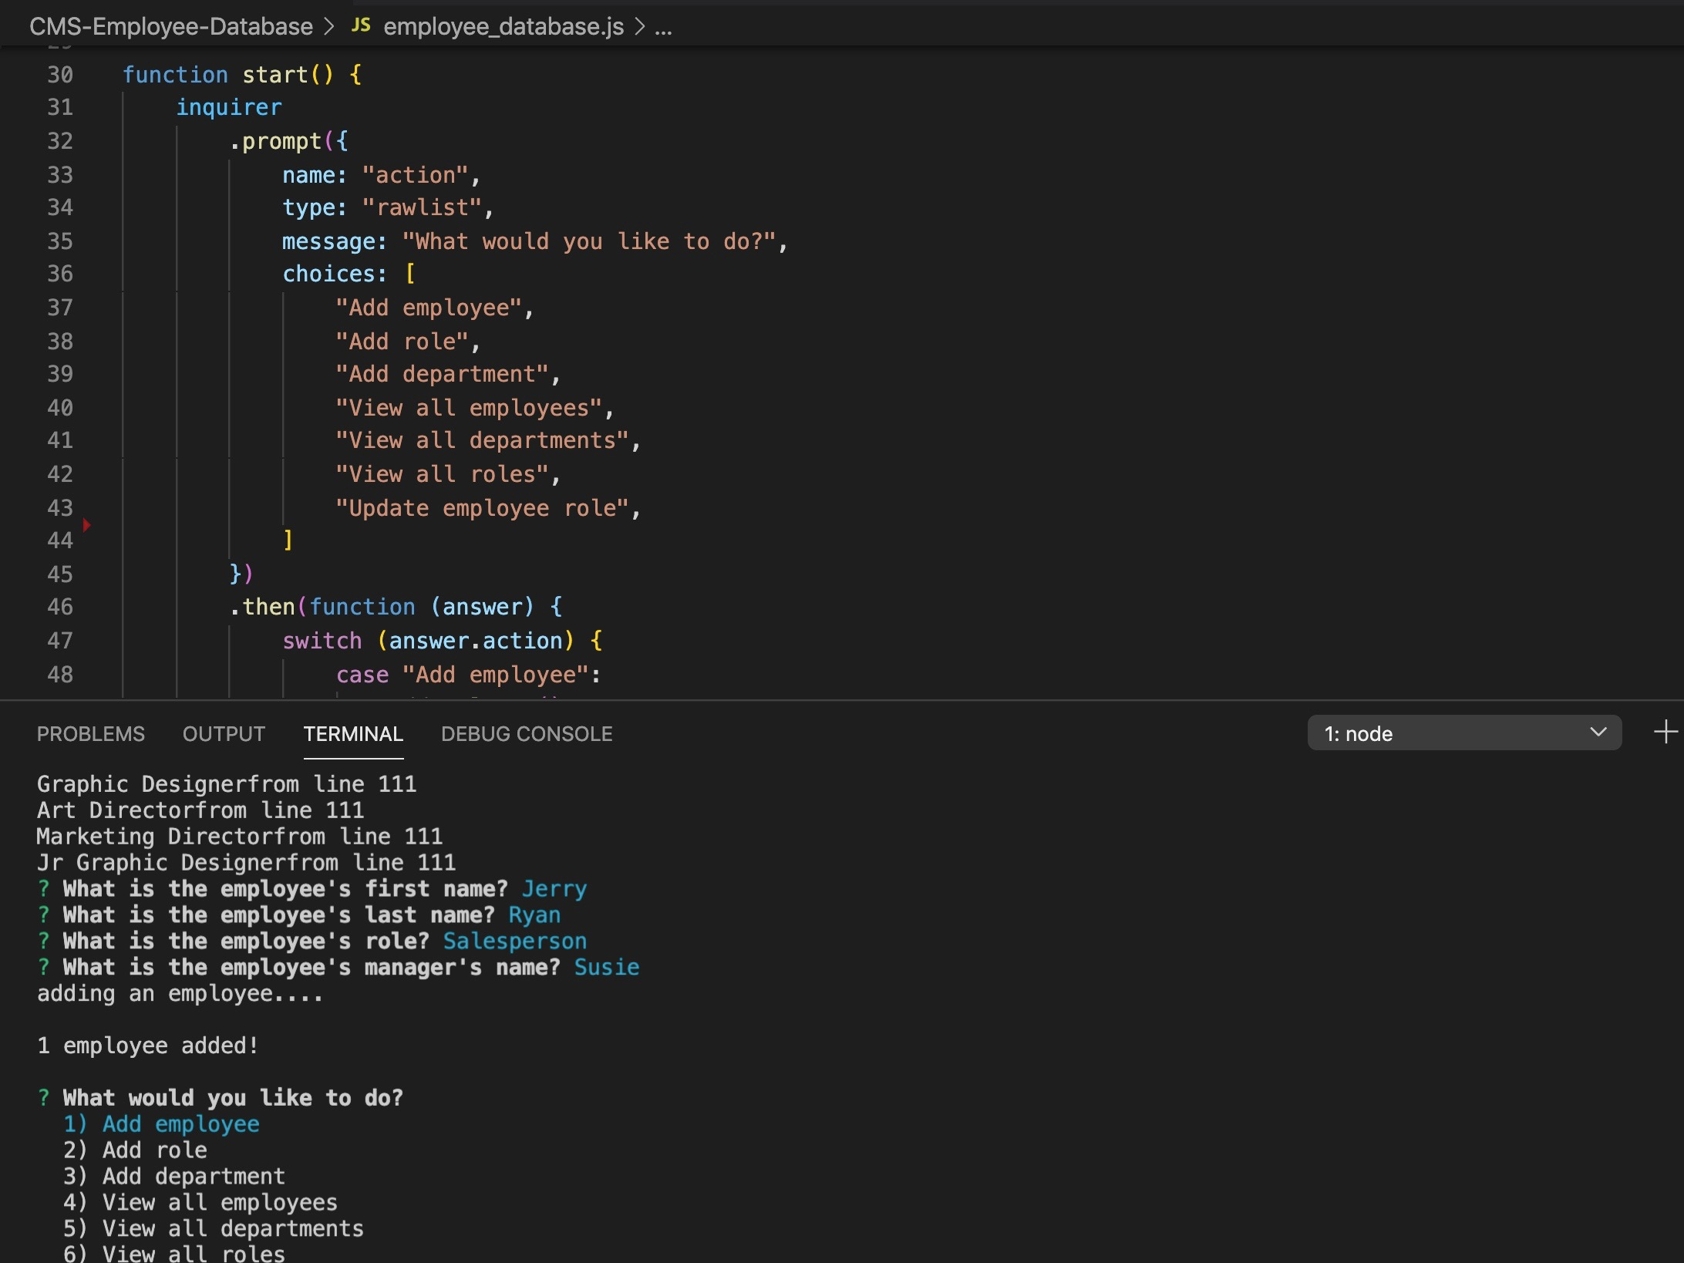Click '5) View all departments' terminal option
The width and height of the screenshot is (1684, 1263).
214,1229
